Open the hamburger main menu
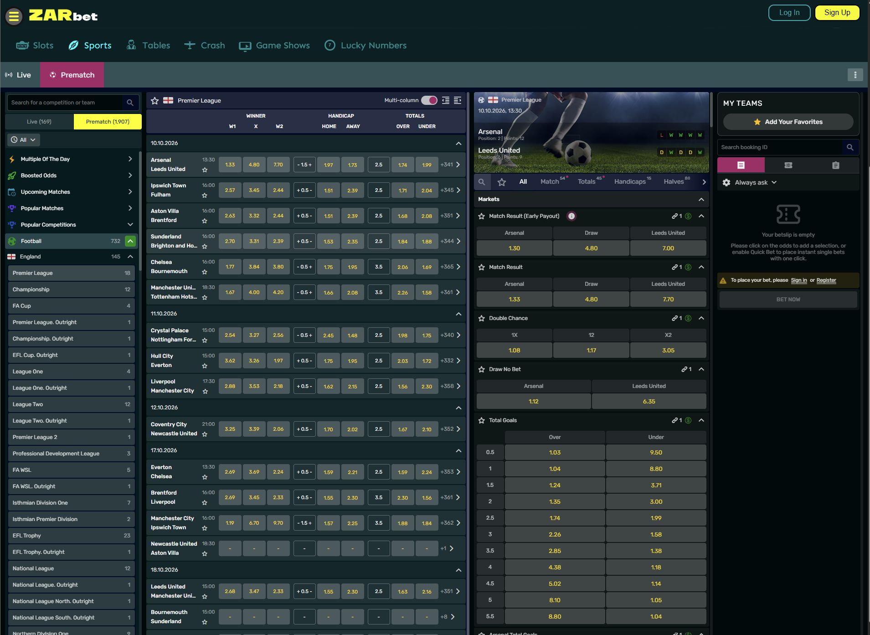This screenshot has width=870, height=635. coord(14,16)
